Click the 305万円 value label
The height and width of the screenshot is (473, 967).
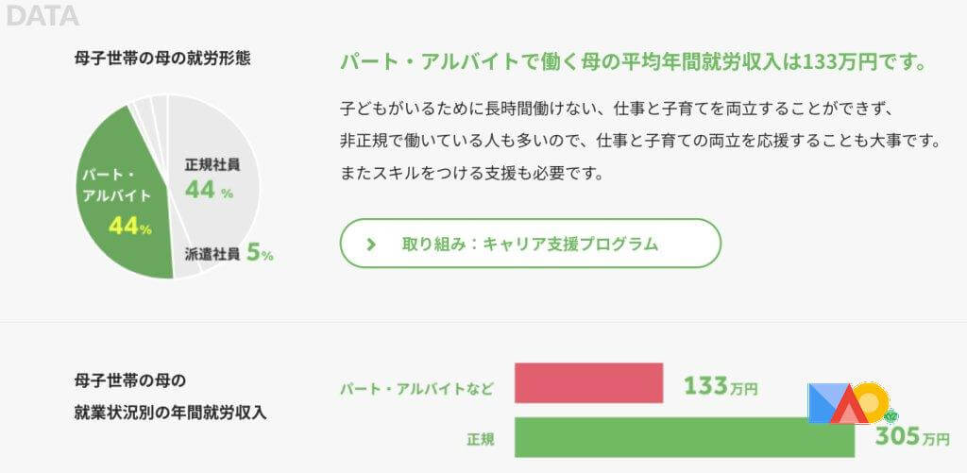pyautogui.click(x=911, y=437)
